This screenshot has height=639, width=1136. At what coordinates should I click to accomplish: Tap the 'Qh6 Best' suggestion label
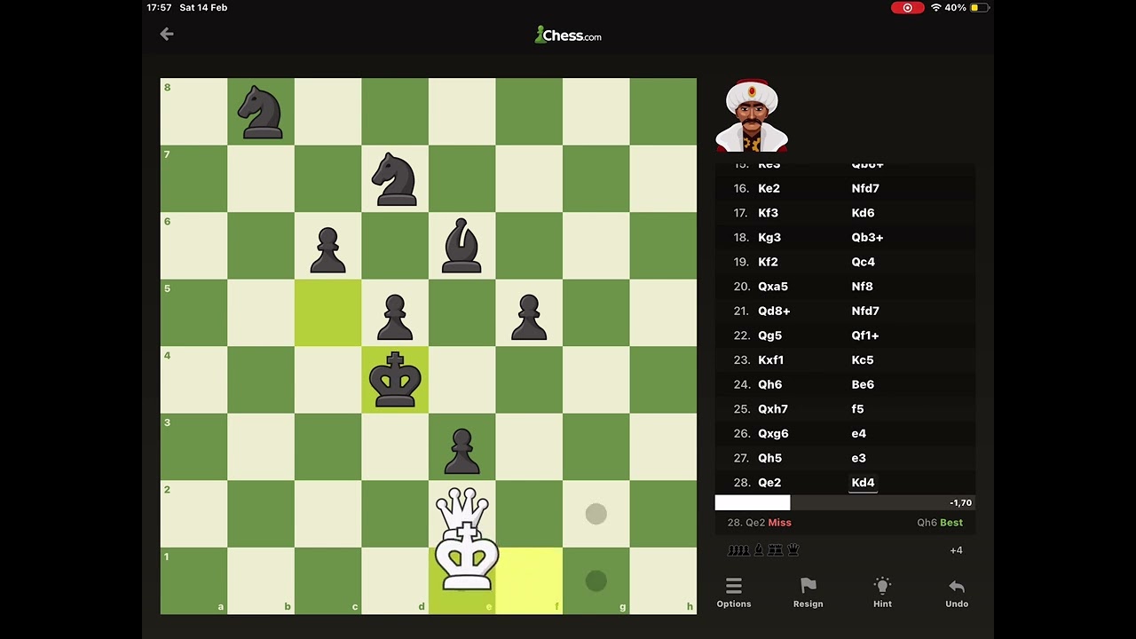click(940, 523)
